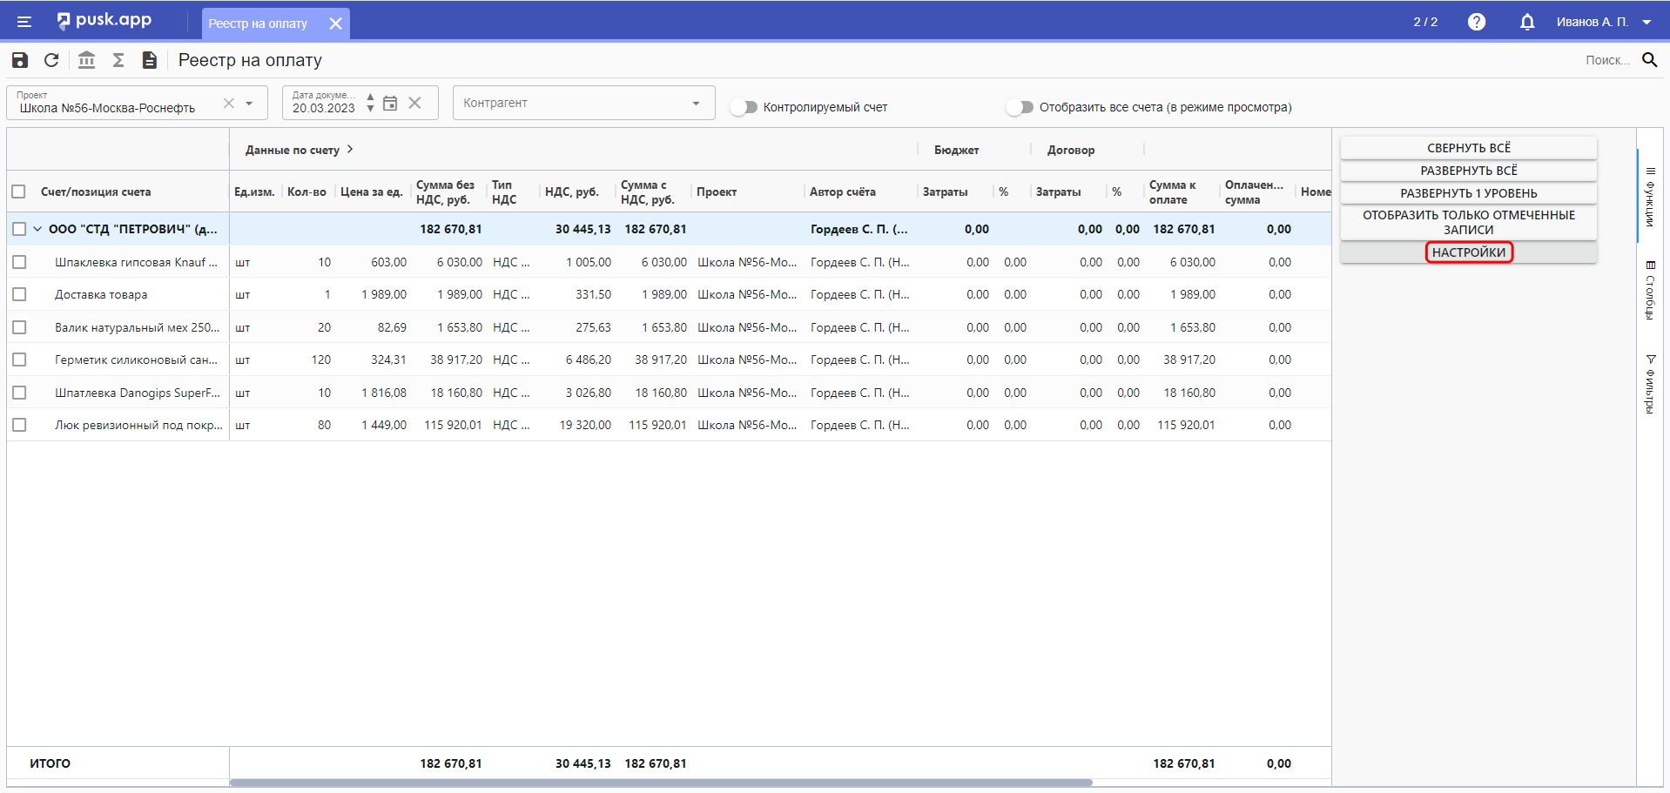Click the СВЕРНУТЬ ВСЁ button

1468,148
